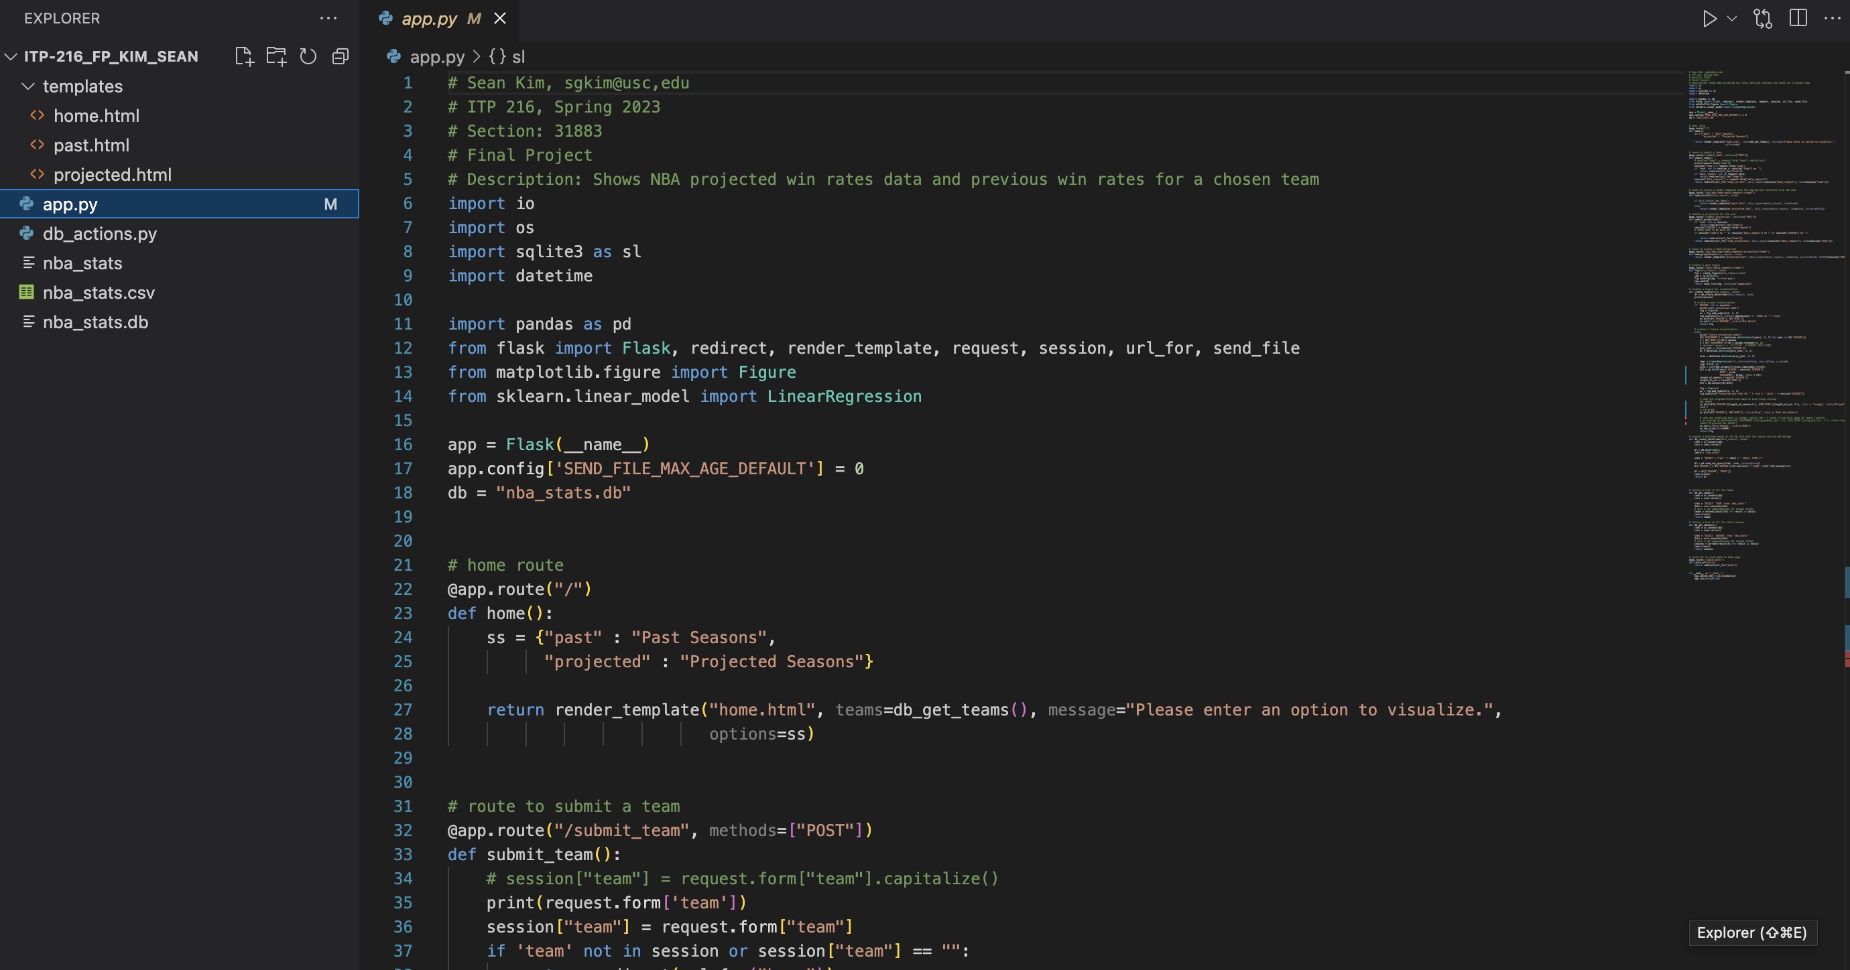The image size is (1850, 970).
Task: Click the CSV table icon beside nba_stats.csv
Action: click(x=27, y=291)
